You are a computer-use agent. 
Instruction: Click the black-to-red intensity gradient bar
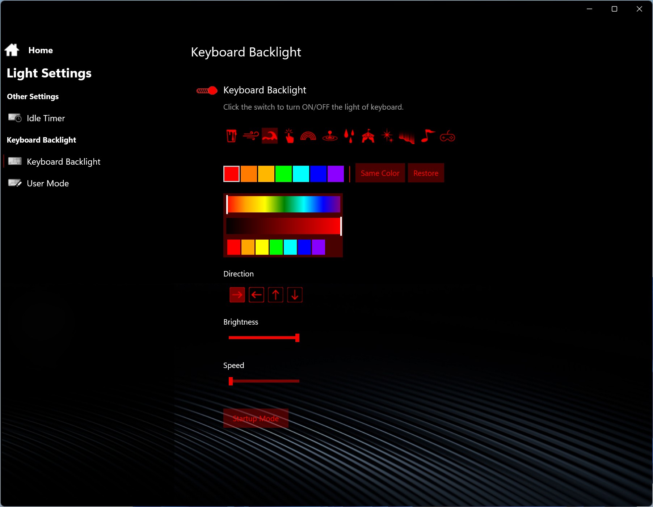tap(283, 226)
